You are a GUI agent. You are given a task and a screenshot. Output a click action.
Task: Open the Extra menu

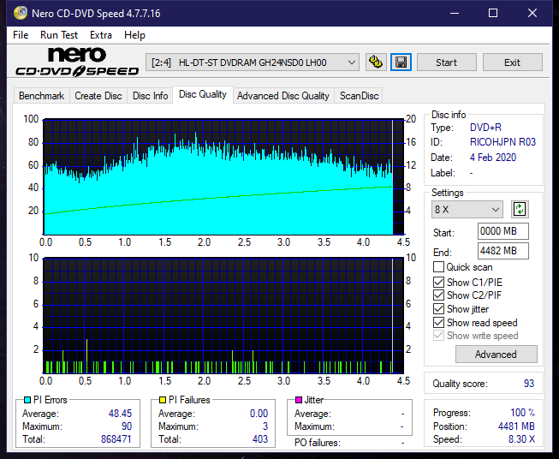point(101,35)
